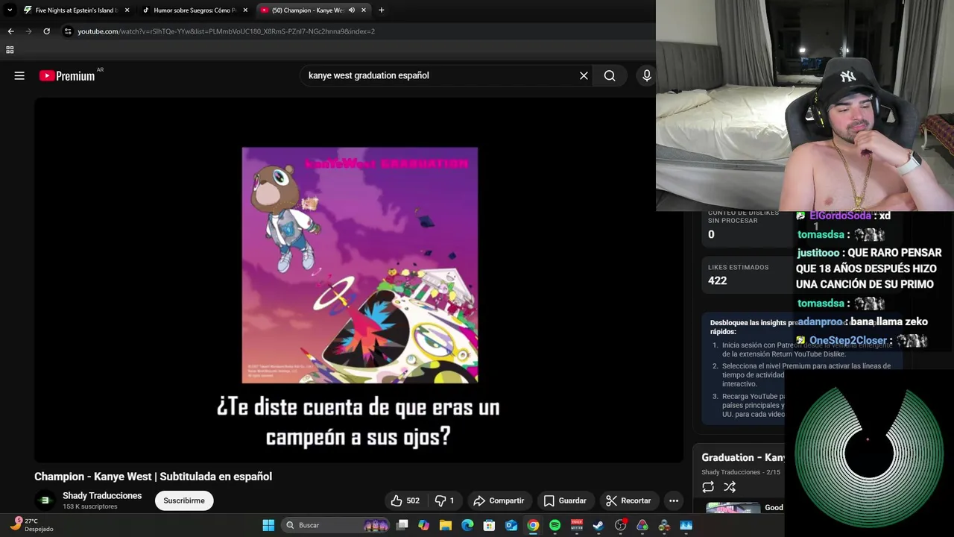Share the video via Compartir
954x537 pixels.
click(499, 500)
